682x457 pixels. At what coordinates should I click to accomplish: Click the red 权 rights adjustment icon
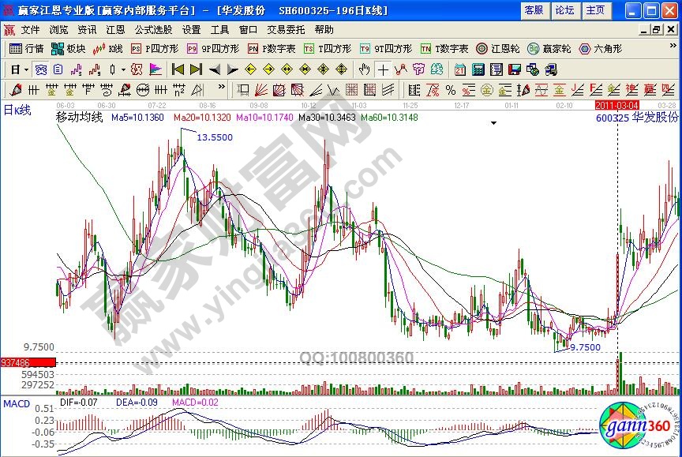137,69
